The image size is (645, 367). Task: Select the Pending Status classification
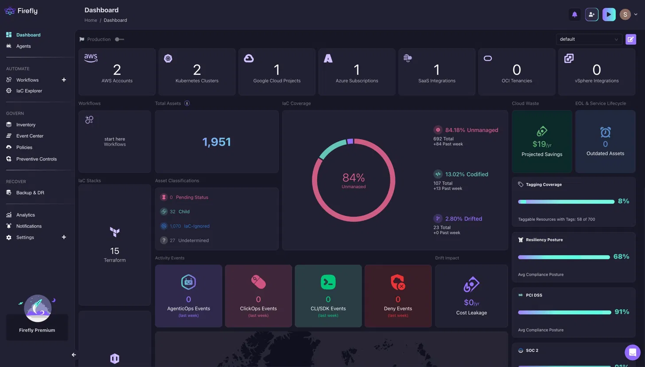point(184,197)
